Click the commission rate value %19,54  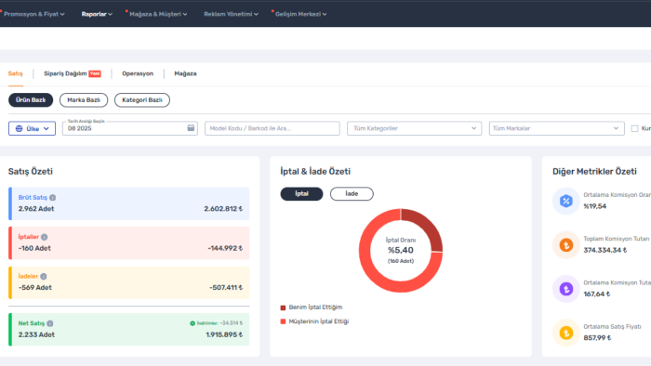595,206
